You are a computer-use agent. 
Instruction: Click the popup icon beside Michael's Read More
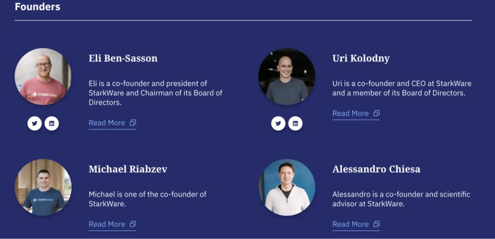click(133, 224)
